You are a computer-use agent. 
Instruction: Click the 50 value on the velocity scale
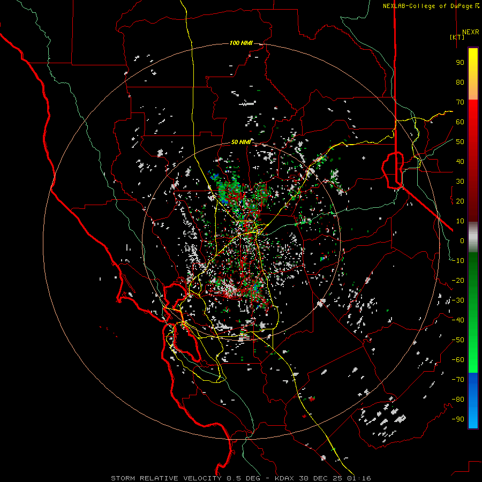(x=460, y=142)
